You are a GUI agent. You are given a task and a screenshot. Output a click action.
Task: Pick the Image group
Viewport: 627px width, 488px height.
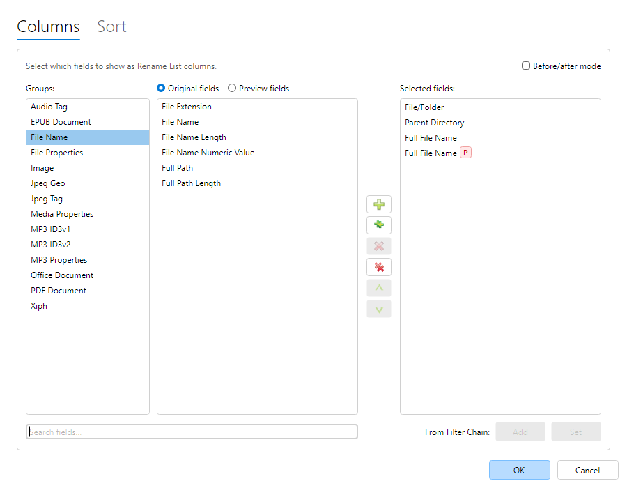[88, 168]
